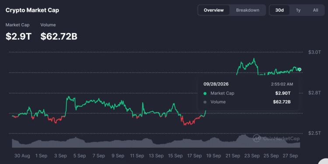Click the 30 Aug date label

click(x=22, y=156)
